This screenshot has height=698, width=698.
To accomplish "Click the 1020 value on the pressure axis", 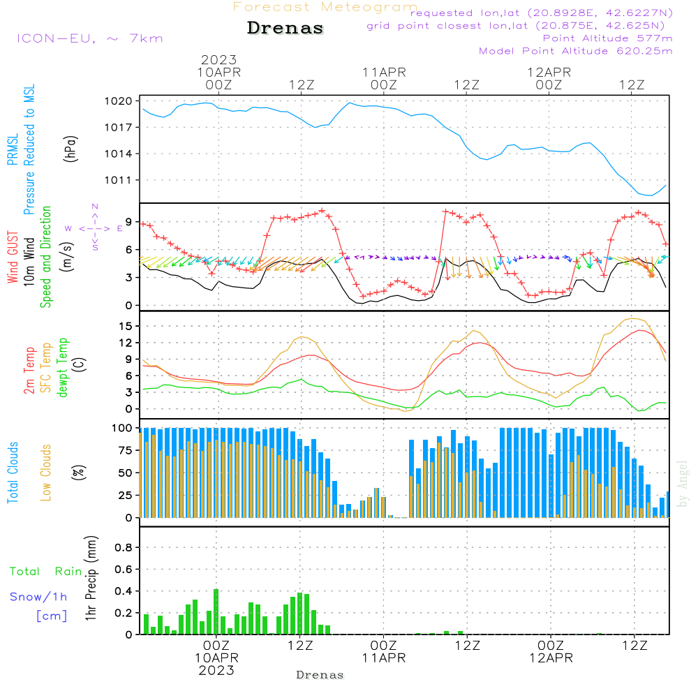I will tap(119, 101).
